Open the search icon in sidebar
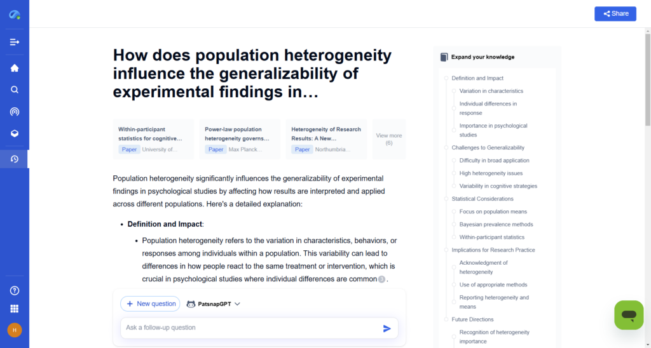Viewport: 651px width, 348px height. click(x=15, y=90)
